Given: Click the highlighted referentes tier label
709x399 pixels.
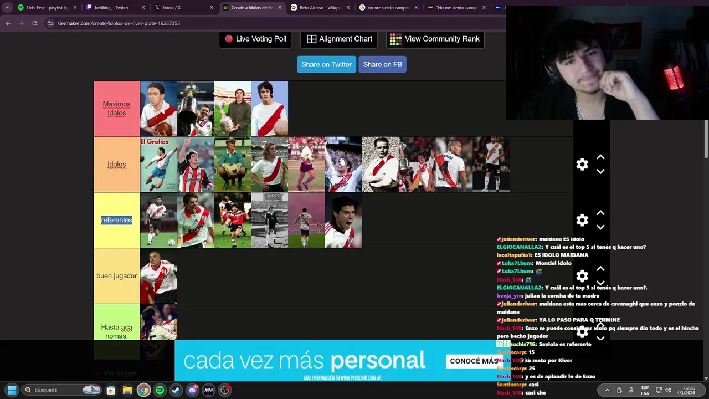Looking at the screenshot, I should 116,220.
